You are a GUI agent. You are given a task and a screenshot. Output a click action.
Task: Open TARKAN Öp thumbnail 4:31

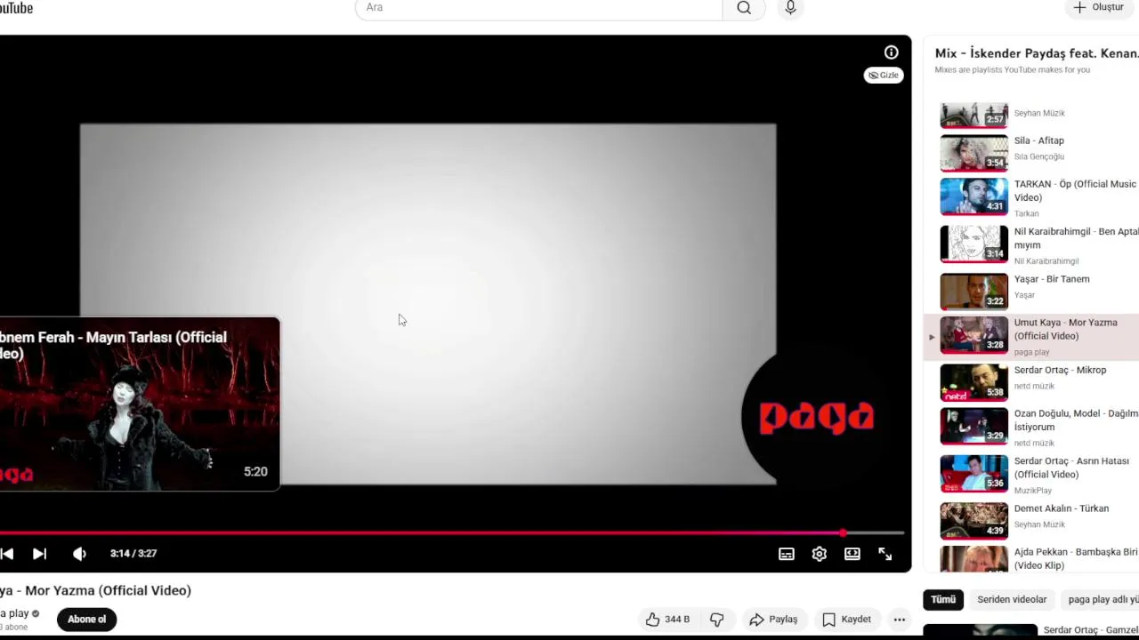(974, 196)
